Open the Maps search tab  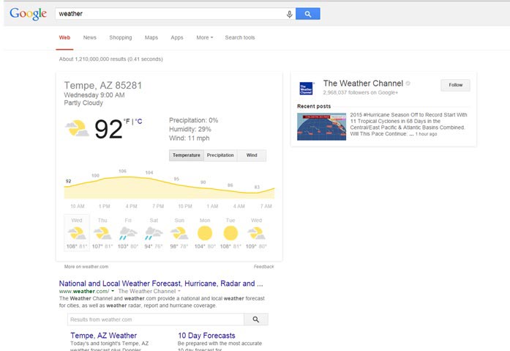click(x=151, y=37)
